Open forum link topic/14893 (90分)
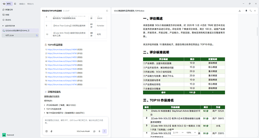 (x=62, y=57)
